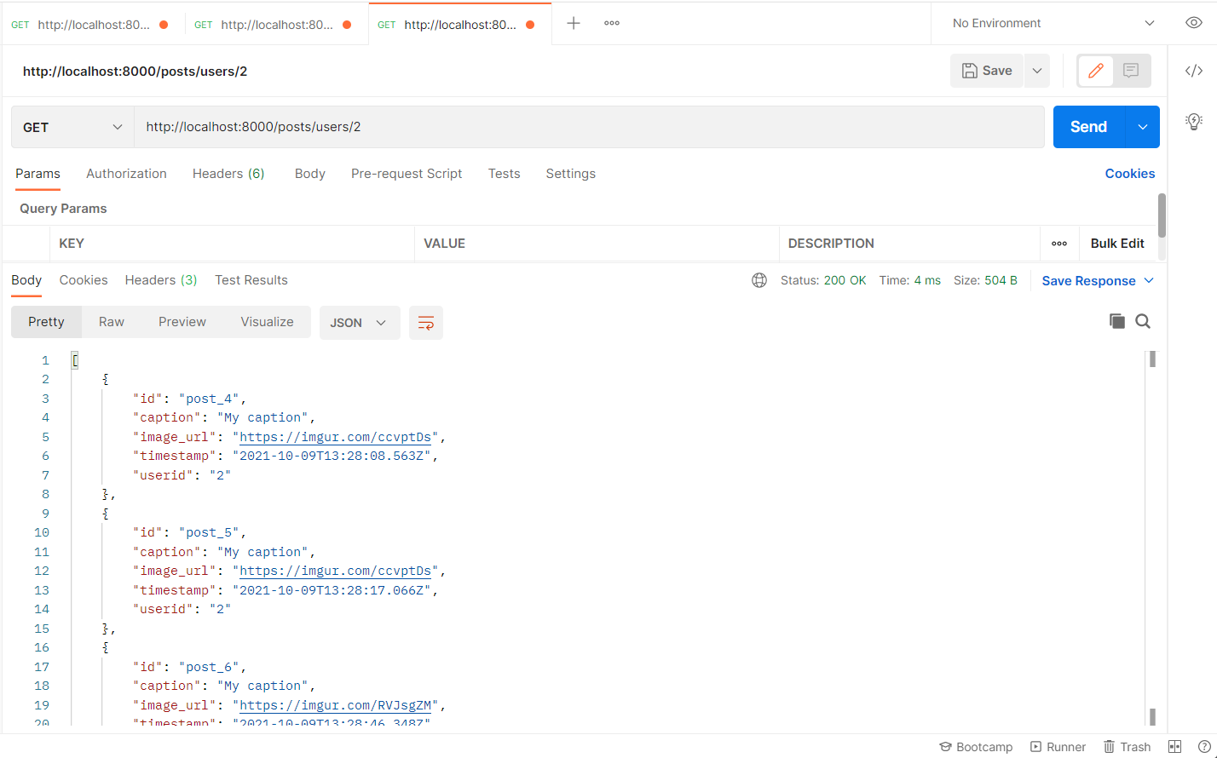Select the Visualize response view
1217x758 pixels.
[267, 322]
